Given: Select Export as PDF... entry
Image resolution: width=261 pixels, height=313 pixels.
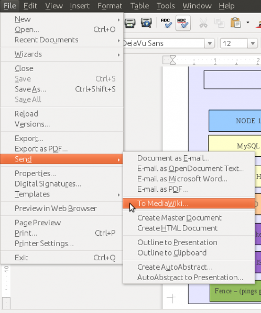Looking at the screenshot, I should click(62, 149).
